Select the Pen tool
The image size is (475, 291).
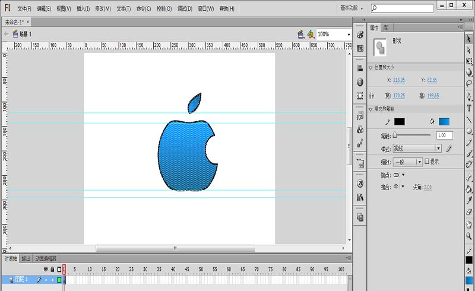468,97
